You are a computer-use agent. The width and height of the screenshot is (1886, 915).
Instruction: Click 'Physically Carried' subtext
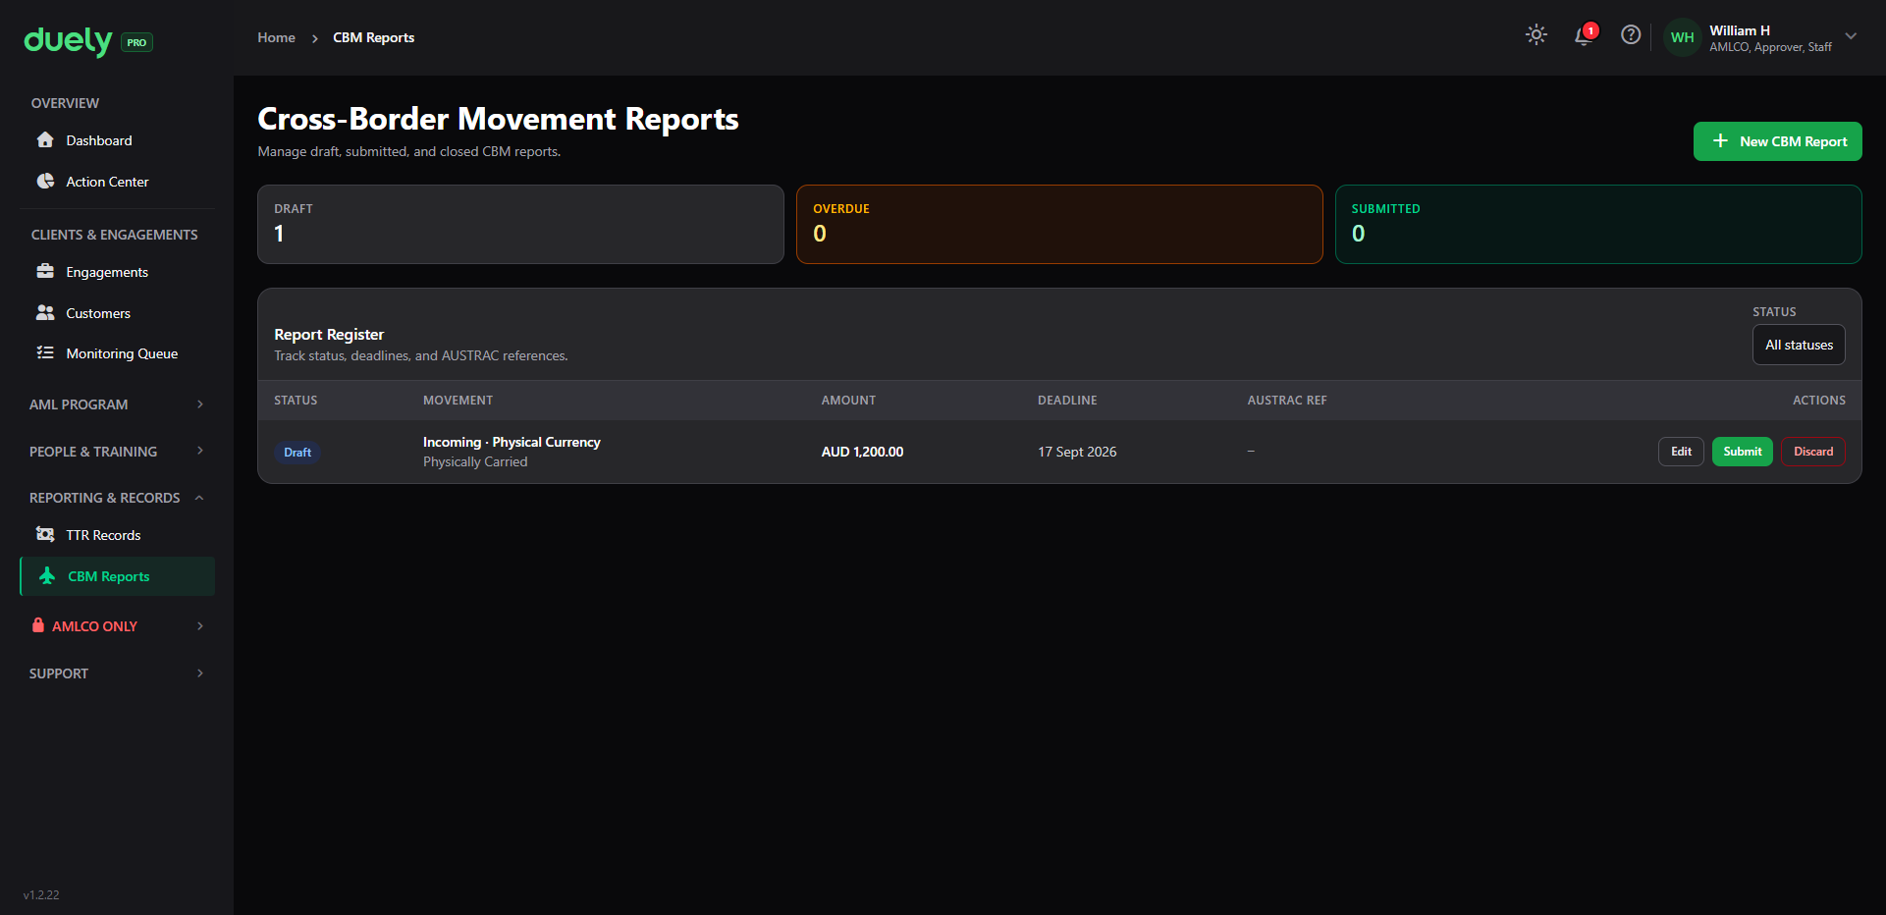click(x=475, y=461)
